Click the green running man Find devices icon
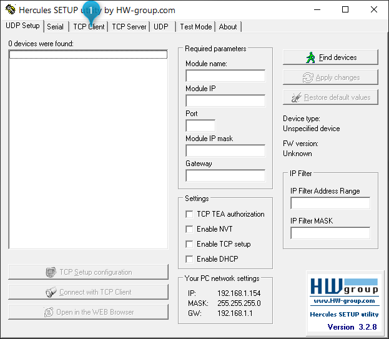This screenshot has width=389, height=339. tap(310, 57)
